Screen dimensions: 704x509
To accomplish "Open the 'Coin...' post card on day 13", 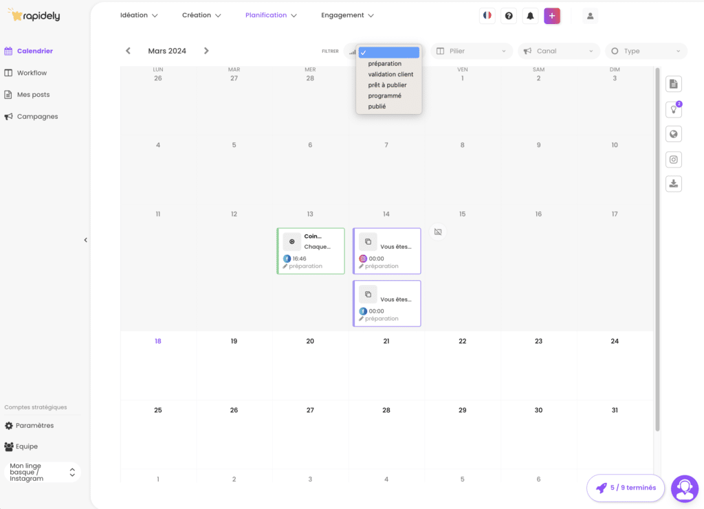I will click(311, 251).
